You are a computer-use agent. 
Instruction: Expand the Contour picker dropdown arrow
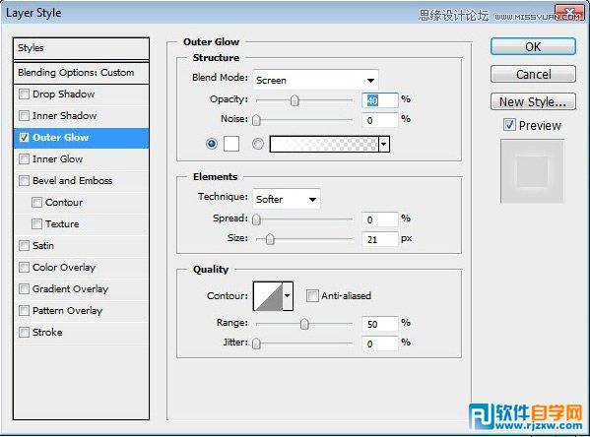coord(288,296)
